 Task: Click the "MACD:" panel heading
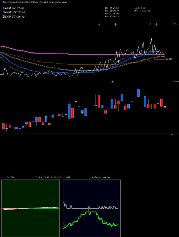click(x=11, y=177)
